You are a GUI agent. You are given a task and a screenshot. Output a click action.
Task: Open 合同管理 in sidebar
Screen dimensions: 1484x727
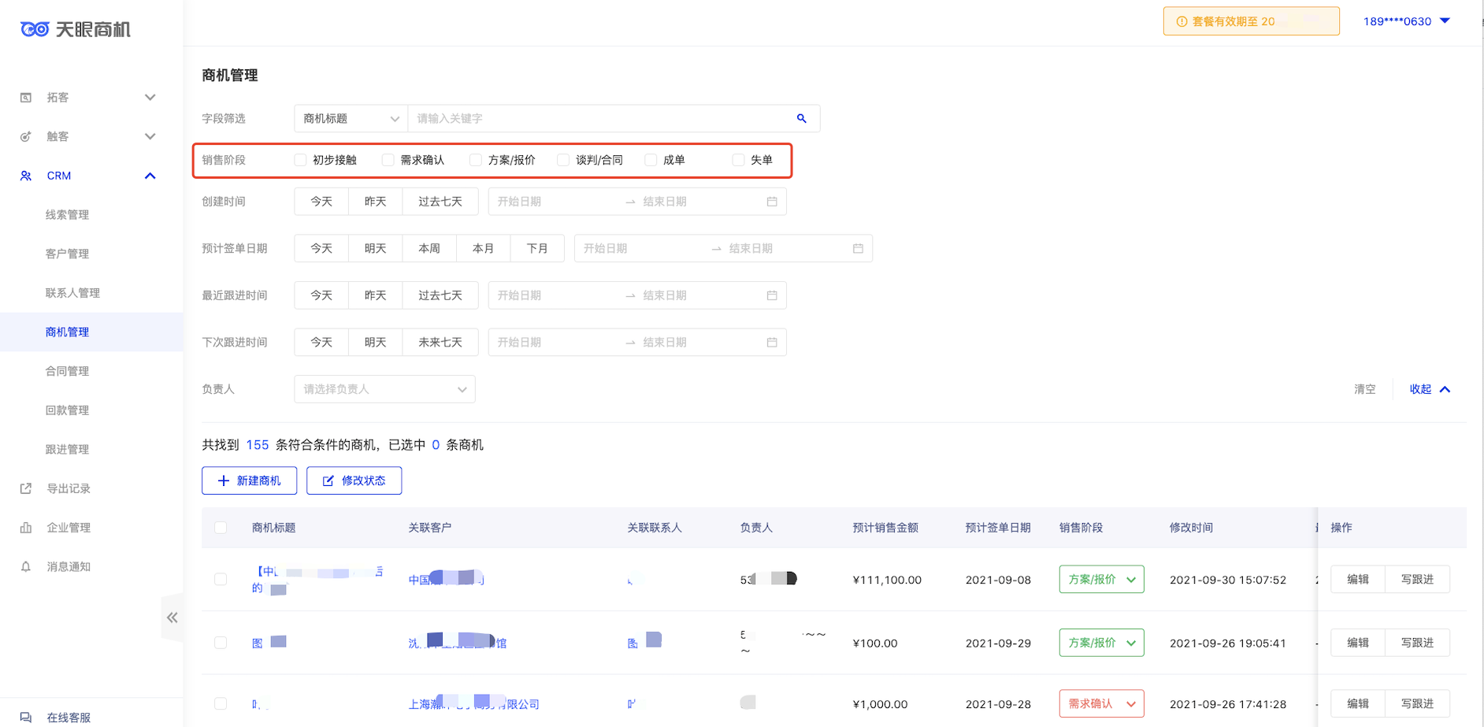pyautogui.click(x=67, y=371)
